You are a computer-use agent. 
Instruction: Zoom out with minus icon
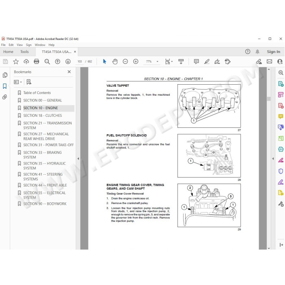tap(125, 61)
